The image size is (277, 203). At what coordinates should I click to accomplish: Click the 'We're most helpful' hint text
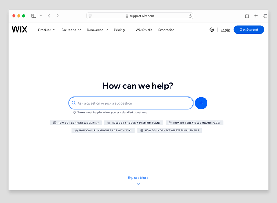click(112, 113)
